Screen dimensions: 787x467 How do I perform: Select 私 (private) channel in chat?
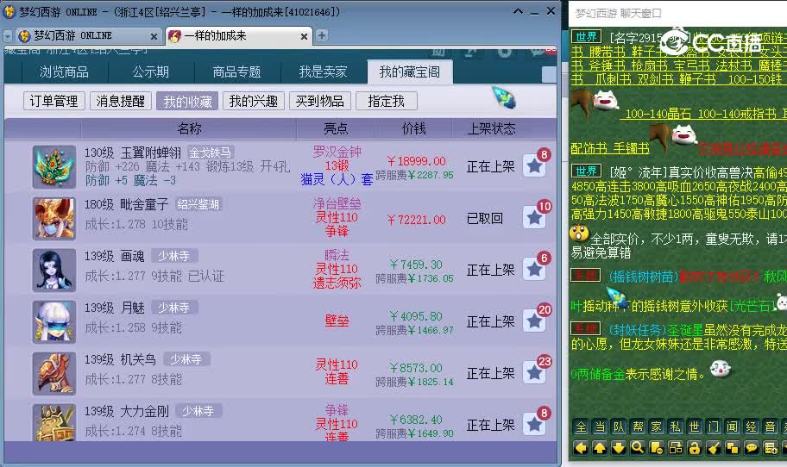pos(676,427)
